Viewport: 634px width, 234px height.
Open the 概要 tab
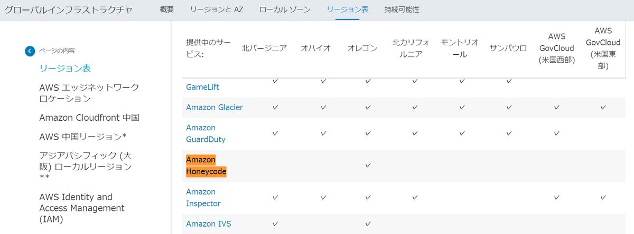(166, 9)
